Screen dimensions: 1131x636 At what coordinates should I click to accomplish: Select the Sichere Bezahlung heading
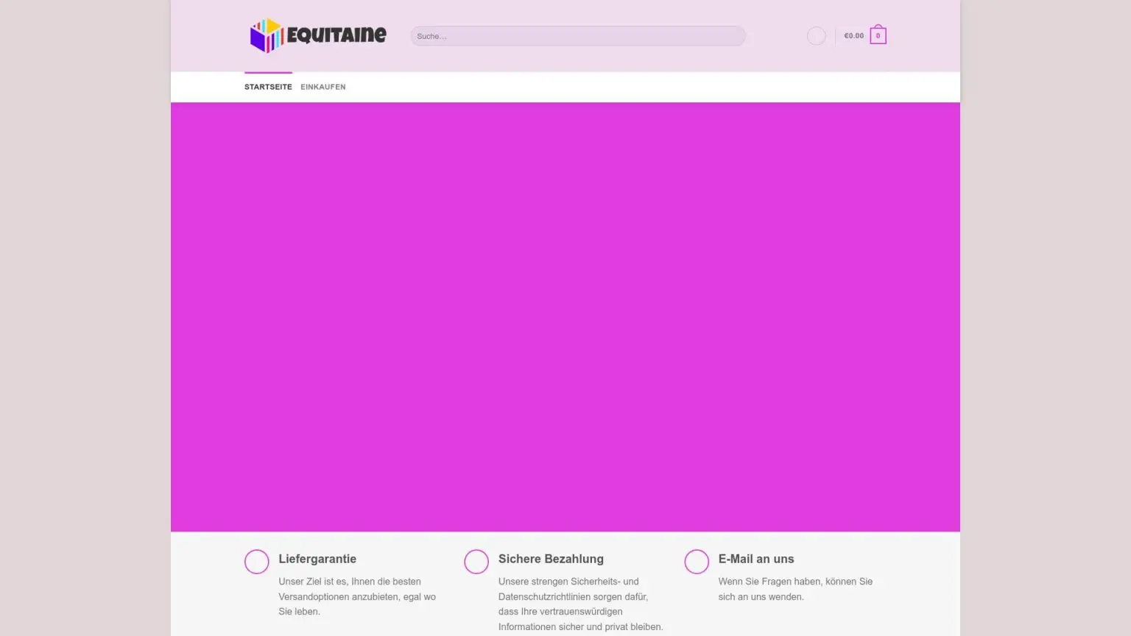(551, 559)
